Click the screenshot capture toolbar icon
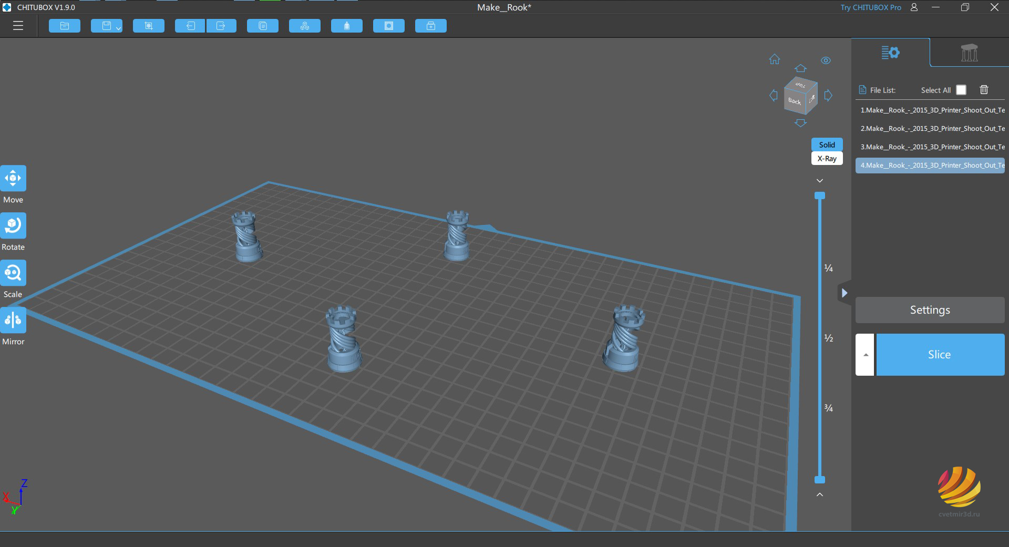This screenshot has width=1009, height=547. 149,26
